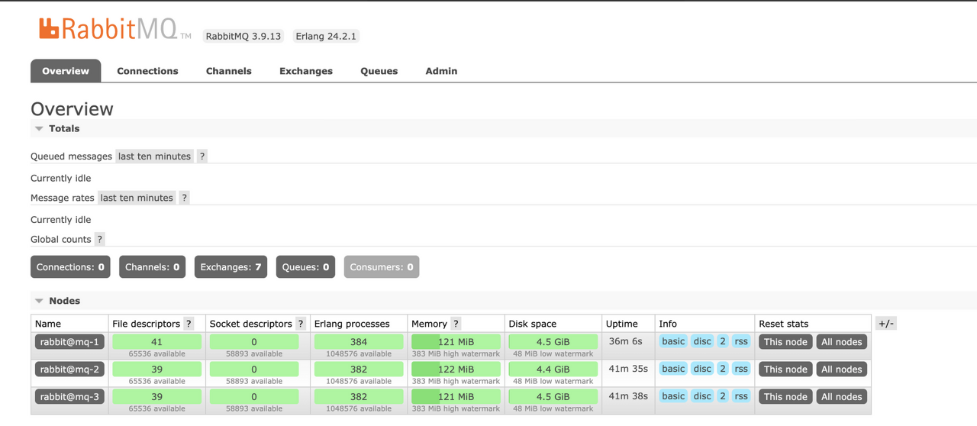Show File descriptors help question mark
The height and width of the screenshot is (426, 977).
point(189,324)
